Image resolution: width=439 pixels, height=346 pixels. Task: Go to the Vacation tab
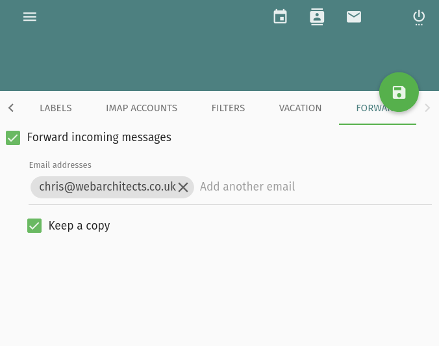[x=300, y=109]
